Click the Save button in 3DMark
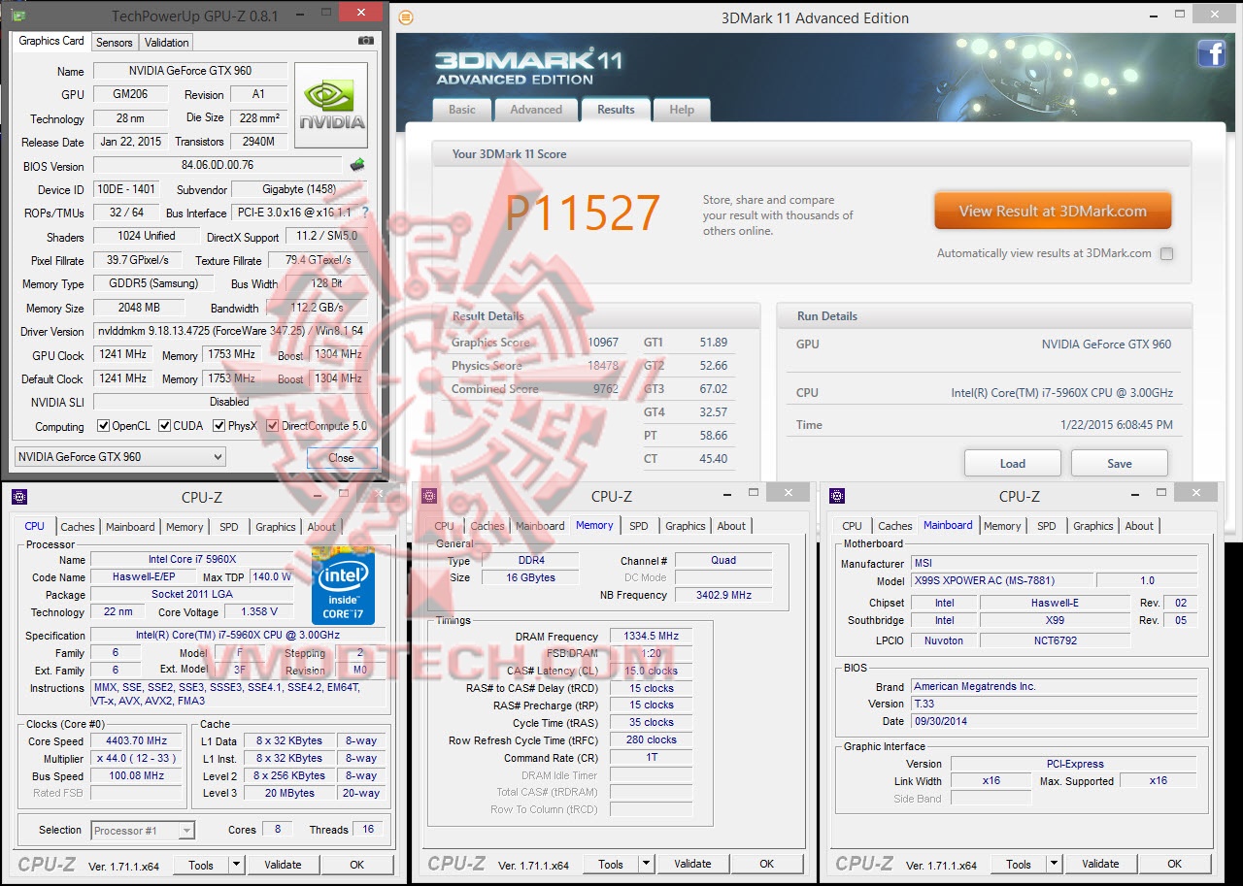Screen dimensions: 1243x886 pos(1120,463)
